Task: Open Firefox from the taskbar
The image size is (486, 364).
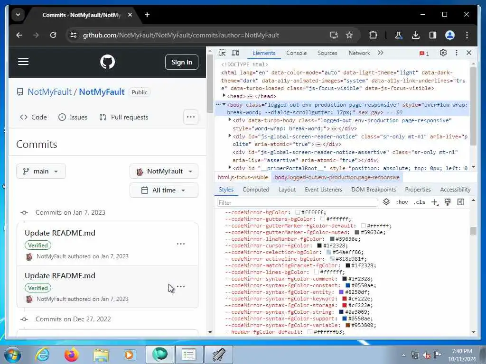Action: point(72,355)
